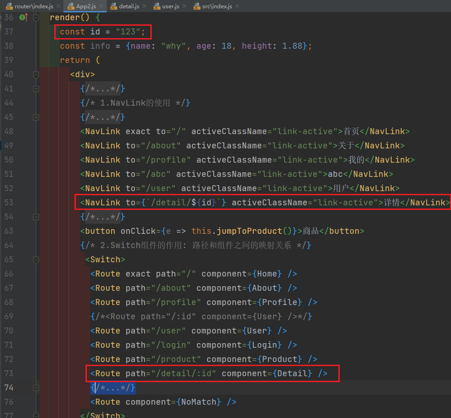Click {Profile} component on line 68

coord(280,302)
